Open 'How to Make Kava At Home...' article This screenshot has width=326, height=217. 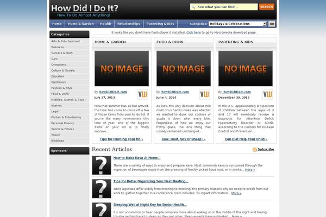pyautogui.click(x=137, y=158)
